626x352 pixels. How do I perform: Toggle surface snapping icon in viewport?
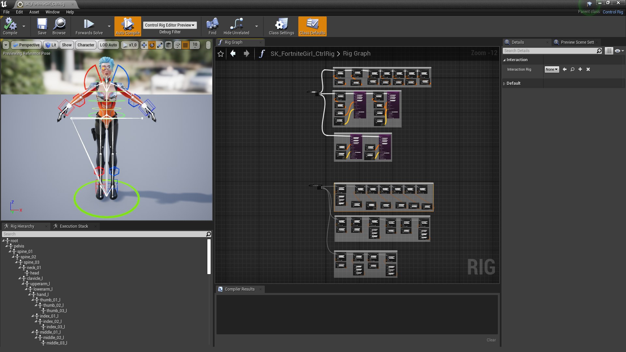[177, 45]
